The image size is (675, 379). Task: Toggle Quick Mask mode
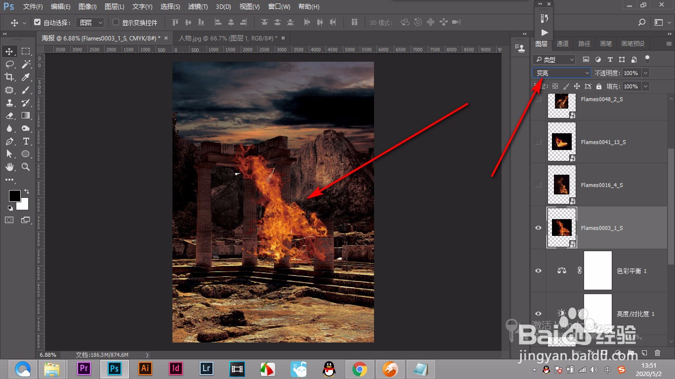pos(9,220)
